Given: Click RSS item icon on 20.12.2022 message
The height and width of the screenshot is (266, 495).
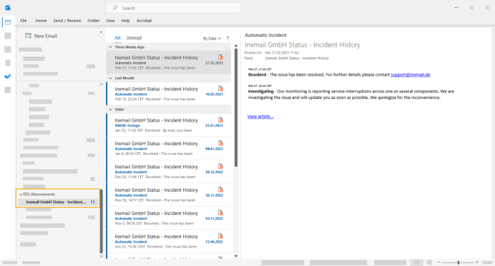Looking at the screenshot, I should pyautogui.click(x=221, y=166).
